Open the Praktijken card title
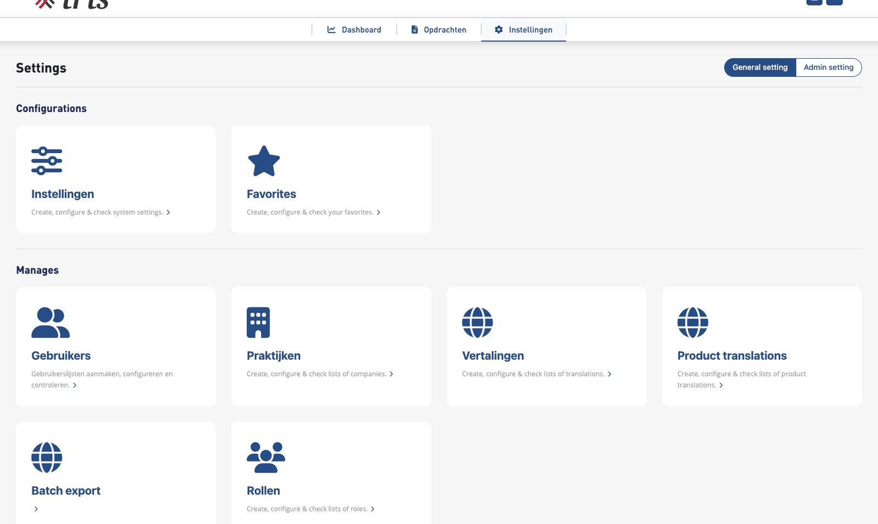 (x=273, y=356)
